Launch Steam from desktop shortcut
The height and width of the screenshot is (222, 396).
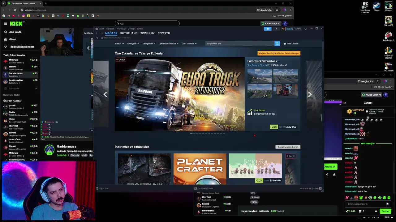pyautogui.click(x=377, y=6)
